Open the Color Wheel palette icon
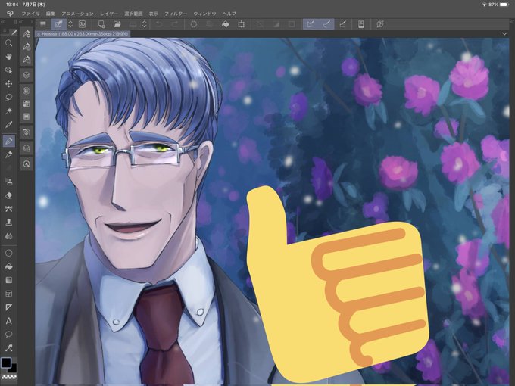This screenshot has width=515, height=386. coord(27,91)
